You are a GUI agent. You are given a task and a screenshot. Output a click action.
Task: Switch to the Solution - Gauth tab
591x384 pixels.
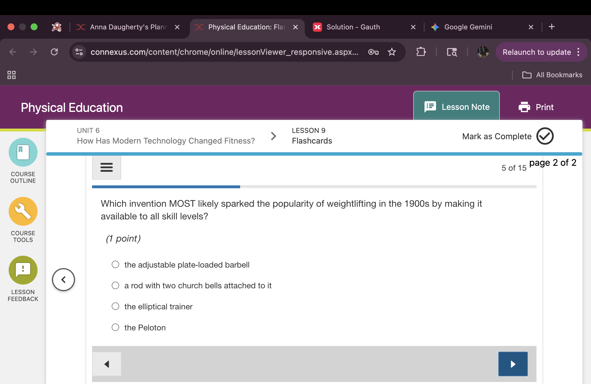click(x=353, y=27)
